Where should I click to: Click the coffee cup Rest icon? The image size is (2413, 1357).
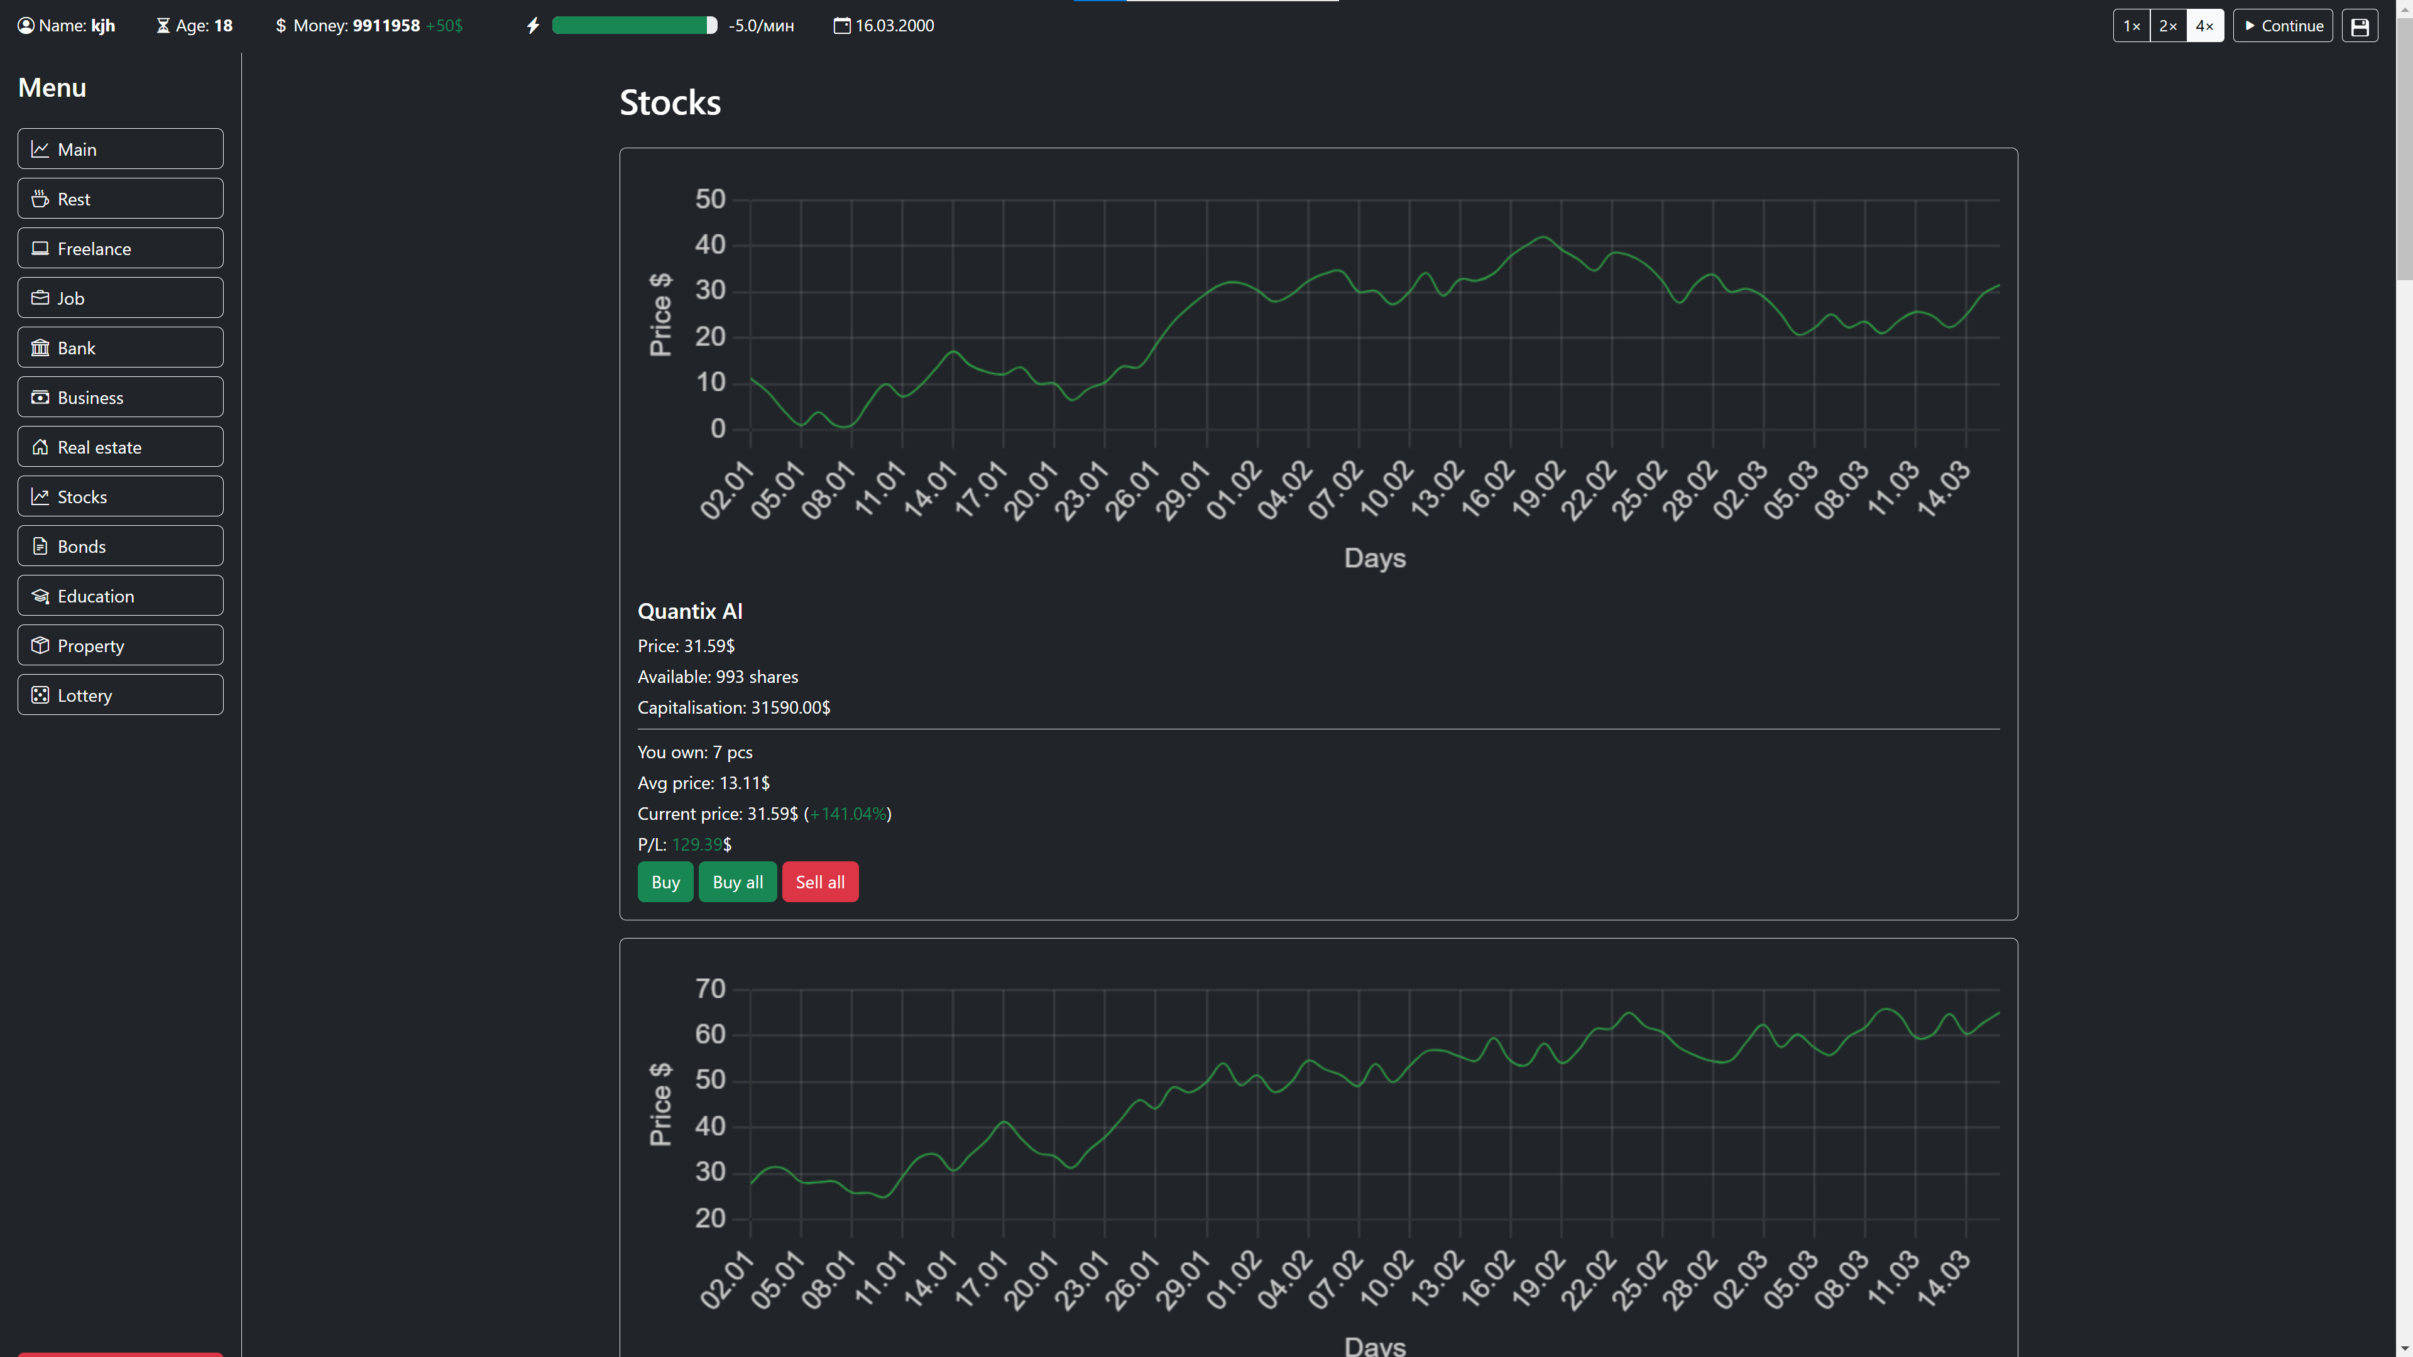click(40, 200)
